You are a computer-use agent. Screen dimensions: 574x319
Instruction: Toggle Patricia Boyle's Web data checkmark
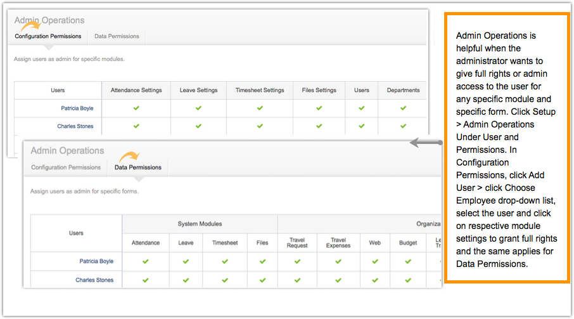(x=375, y=261)
